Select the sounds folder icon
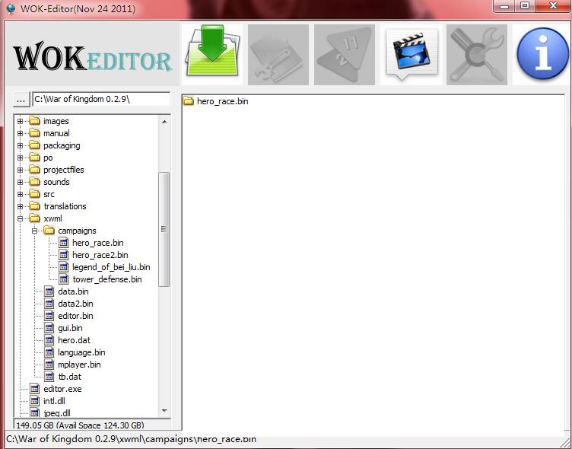This screenshot has width=572, height=449. [35, 181]
